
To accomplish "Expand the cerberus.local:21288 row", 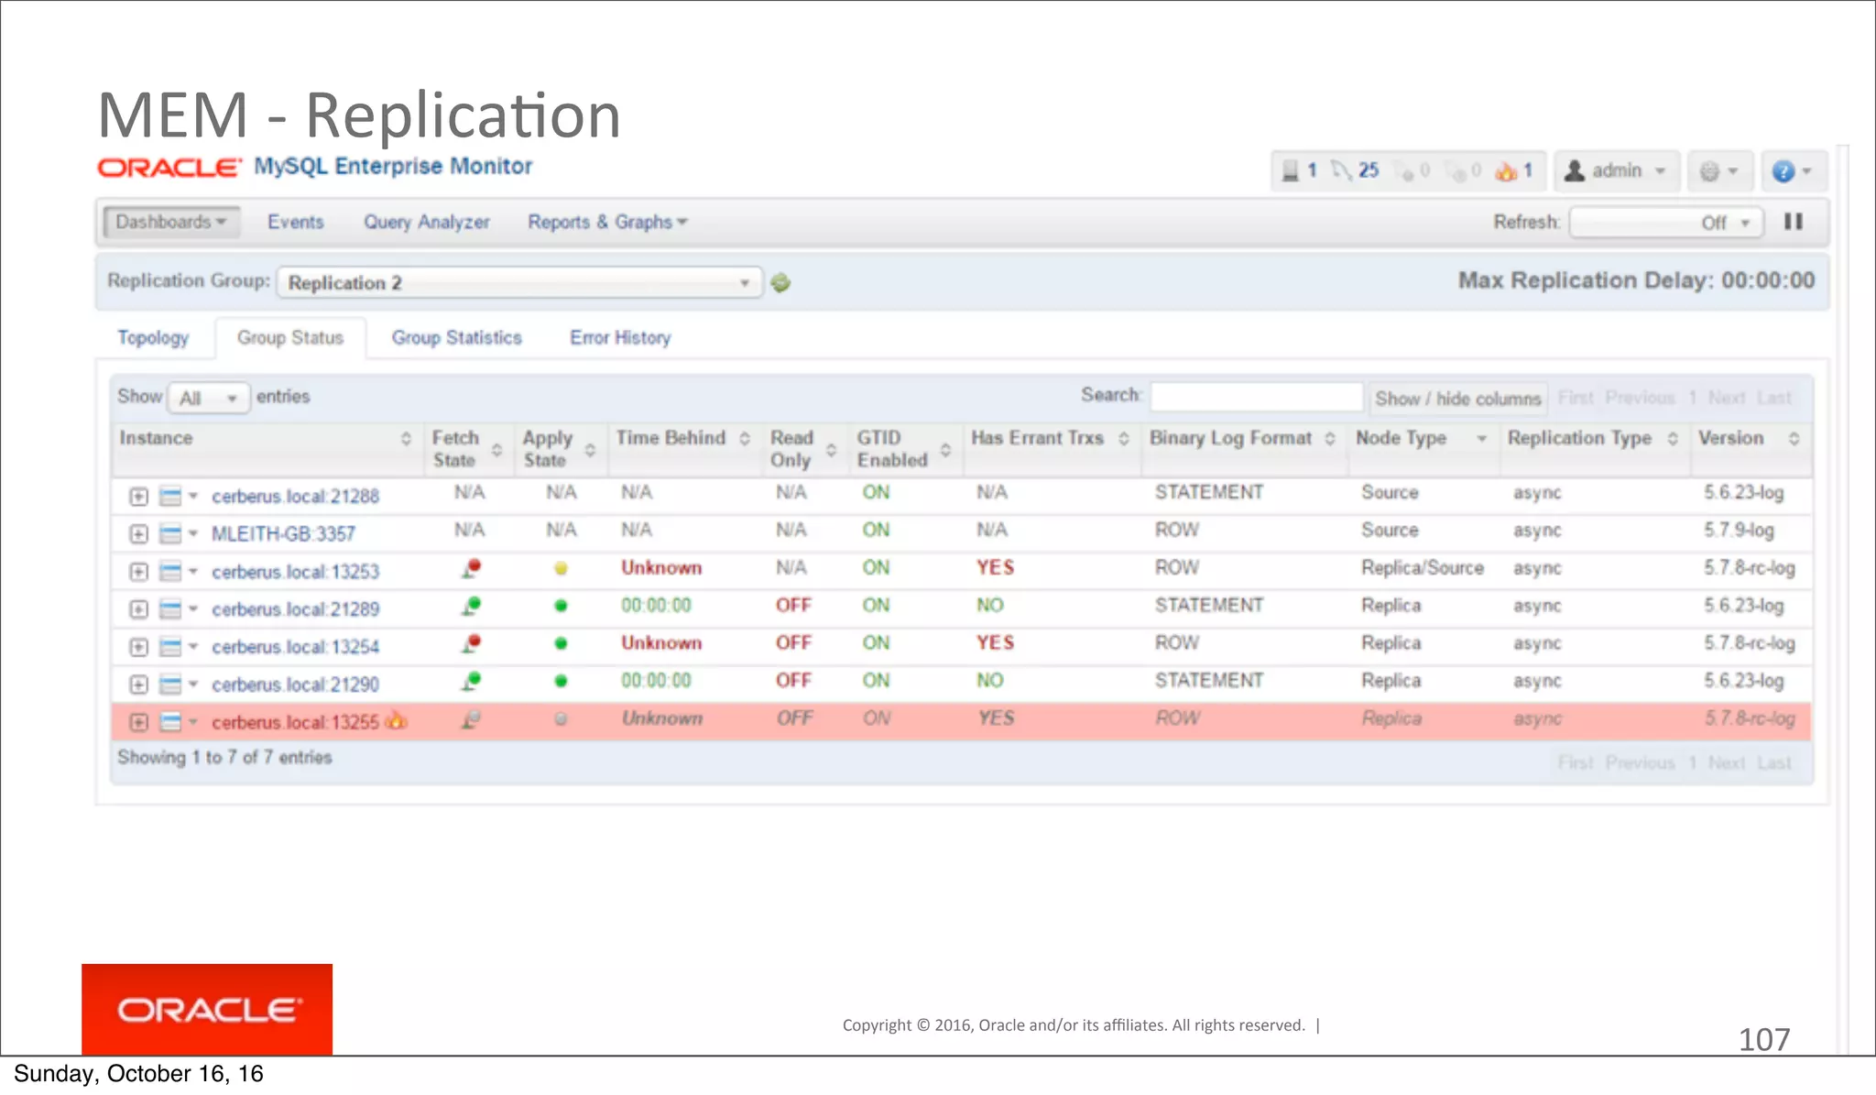I will pos(138,497).
